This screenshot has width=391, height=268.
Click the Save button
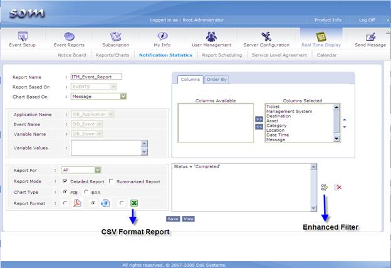tap(172, 219)
